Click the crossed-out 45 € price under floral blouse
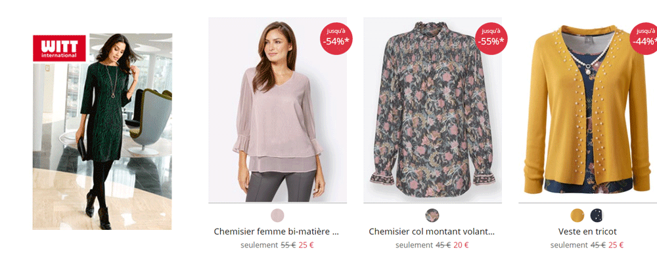 443,246
